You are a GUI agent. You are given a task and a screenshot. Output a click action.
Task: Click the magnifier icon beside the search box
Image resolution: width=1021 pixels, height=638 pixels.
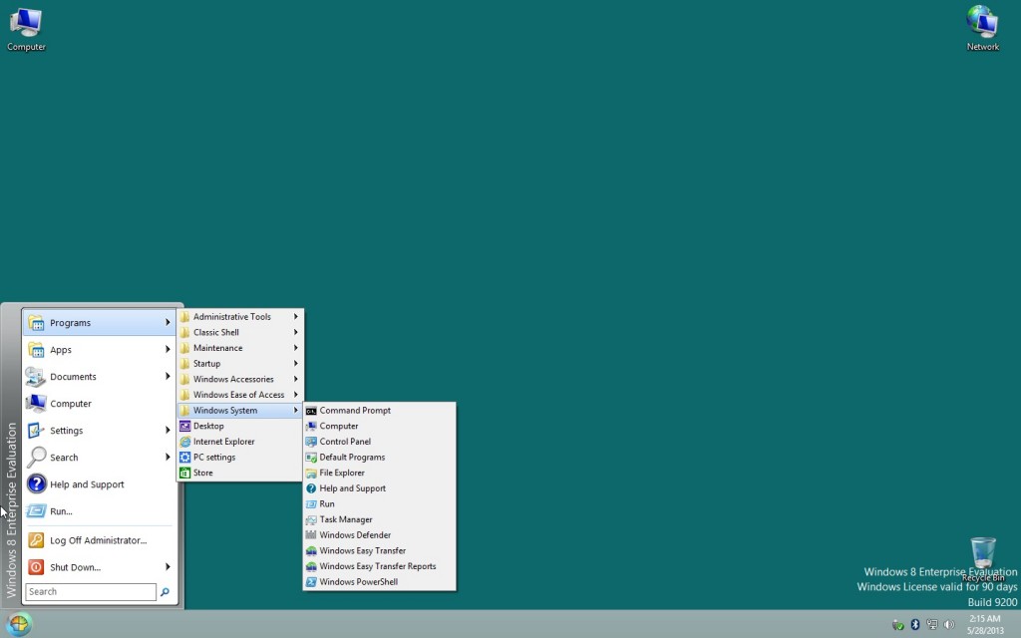coord(165,592)
